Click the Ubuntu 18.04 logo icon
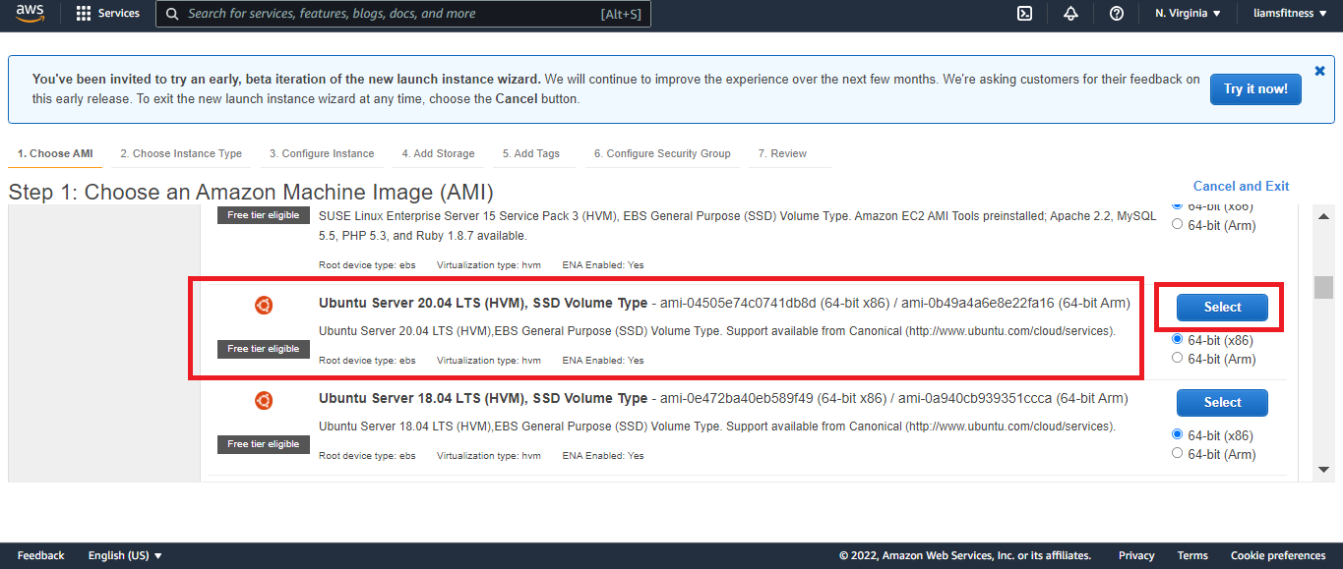The image size is (1343, 569). point(263,401)
